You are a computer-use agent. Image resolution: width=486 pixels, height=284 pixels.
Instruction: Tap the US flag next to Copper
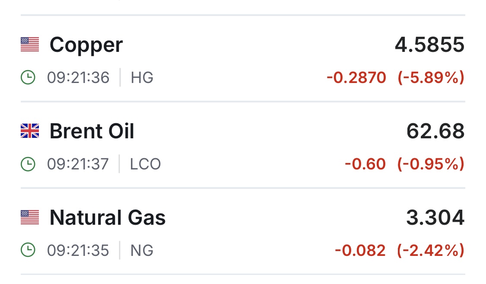[x=30, y=45]
